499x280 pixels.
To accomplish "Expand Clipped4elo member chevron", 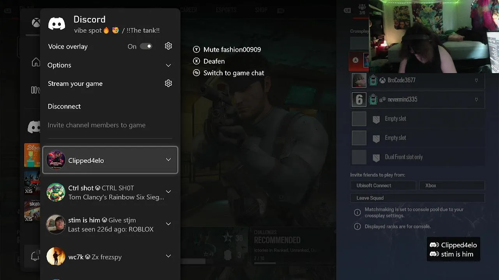I will point(168,160).
